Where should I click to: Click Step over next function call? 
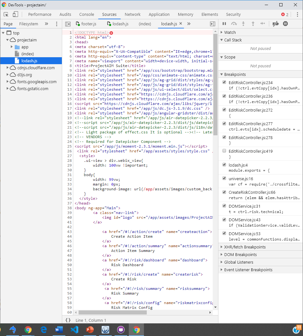(x=234, y=24)
